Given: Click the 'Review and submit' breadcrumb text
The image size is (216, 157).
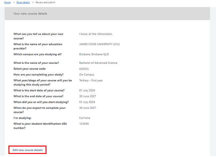Looking at the screenshot, I should [x=45, y=2].
